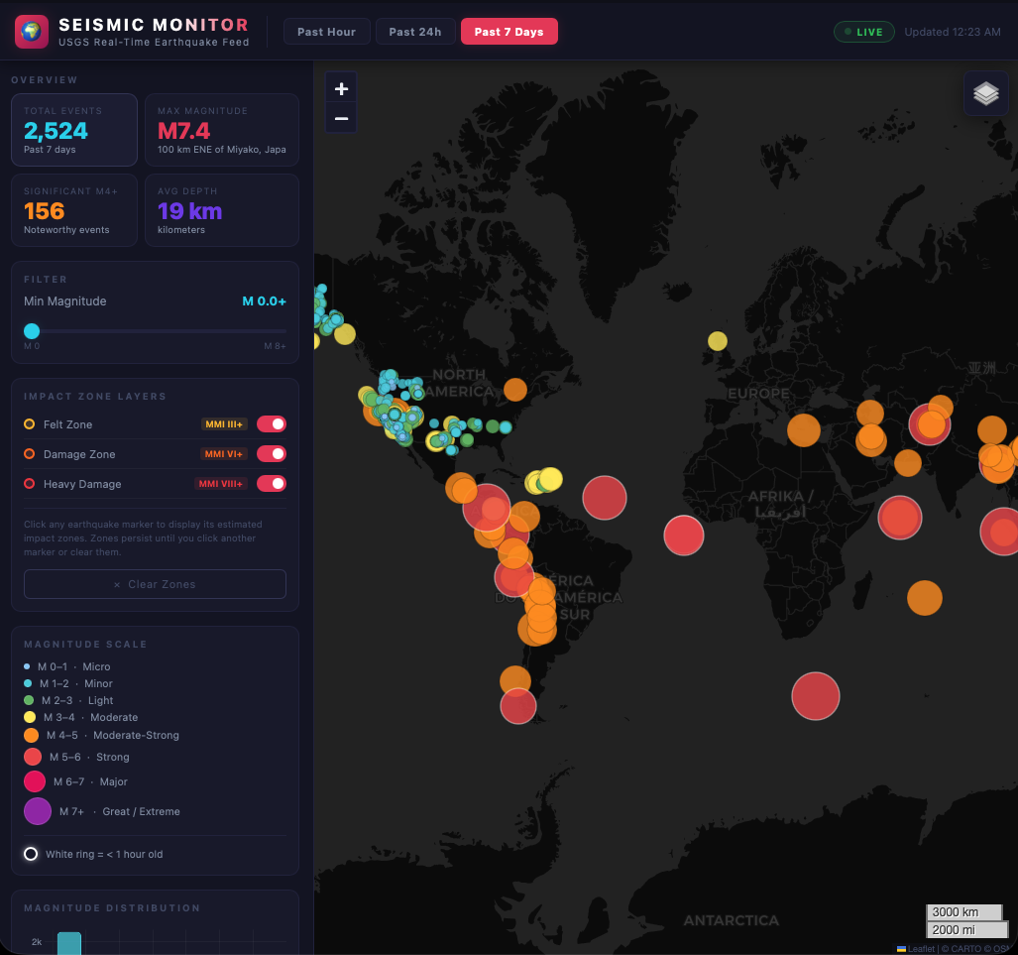
Task: Switch to the Past 24h view
Action: click(x=415, y=31)
